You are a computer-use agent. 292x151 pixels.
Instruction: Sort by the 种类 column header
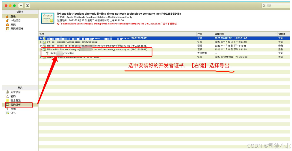point(205,34)
